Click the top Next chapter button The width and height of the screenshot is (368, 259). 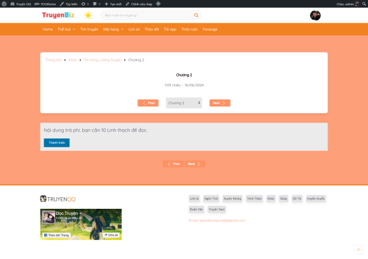[x=220, y=103]
